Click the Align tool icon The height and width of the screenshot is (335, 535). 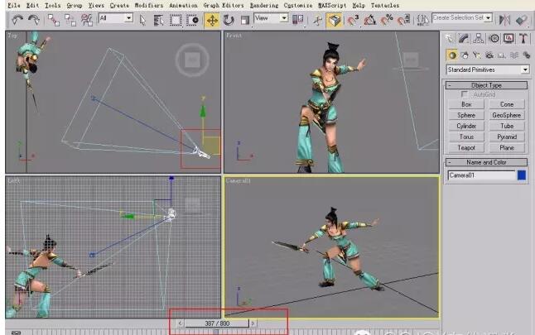[521, 20]
